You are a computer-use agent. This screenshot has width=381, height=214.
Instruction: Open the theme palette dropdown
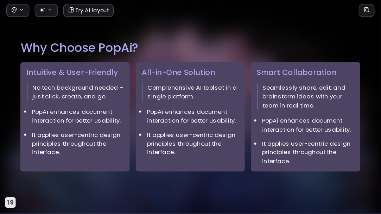[x=18, y=11]
